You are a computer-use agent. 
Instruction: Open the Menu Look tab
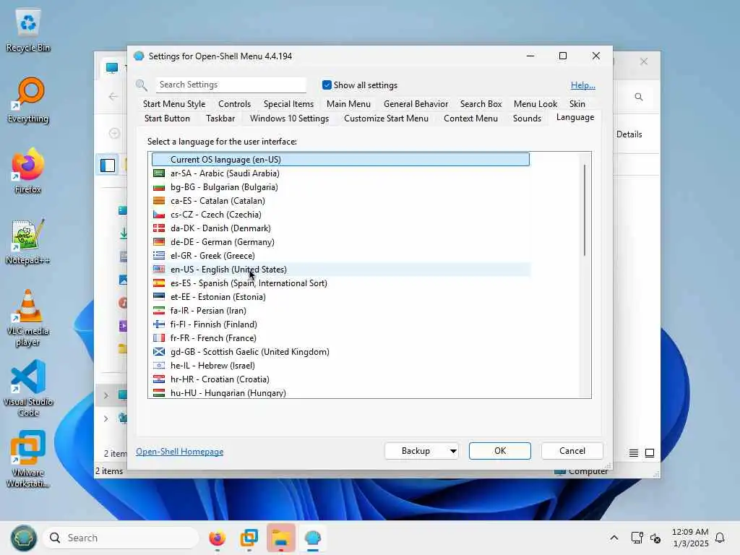(x=535, y=104)
